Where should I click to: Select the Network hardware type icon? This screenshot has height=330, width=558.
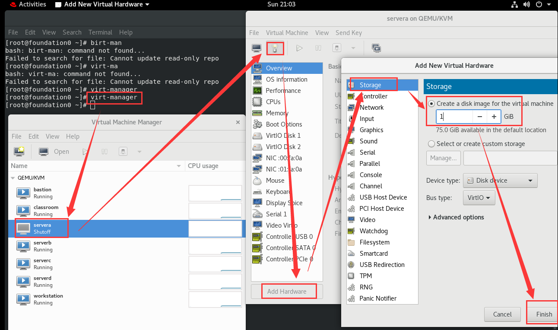(x=352, y=108)
